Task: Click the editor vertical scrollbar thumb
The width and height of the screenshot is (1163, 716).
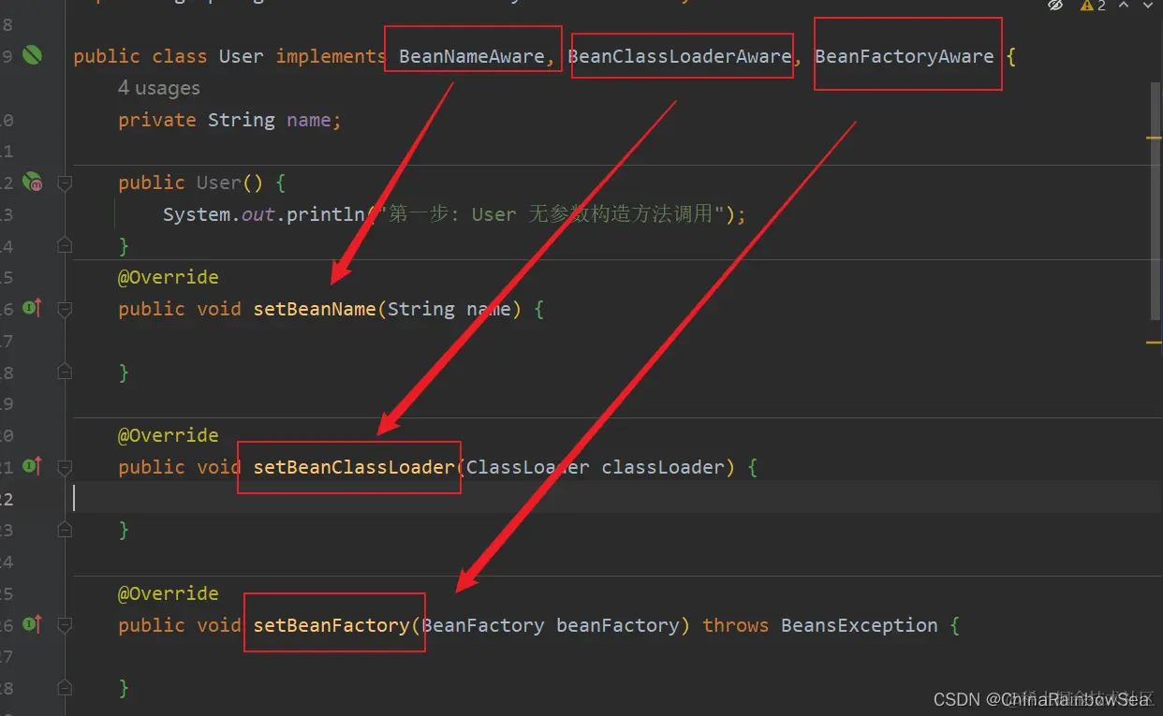Action: pos(1156,201)
